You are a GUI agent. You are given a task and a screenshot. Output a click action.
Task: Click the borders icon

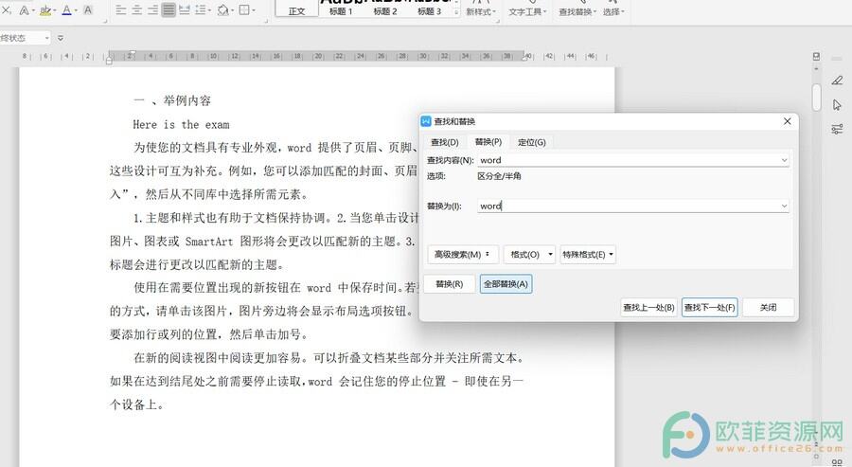[x=244, y=9]
